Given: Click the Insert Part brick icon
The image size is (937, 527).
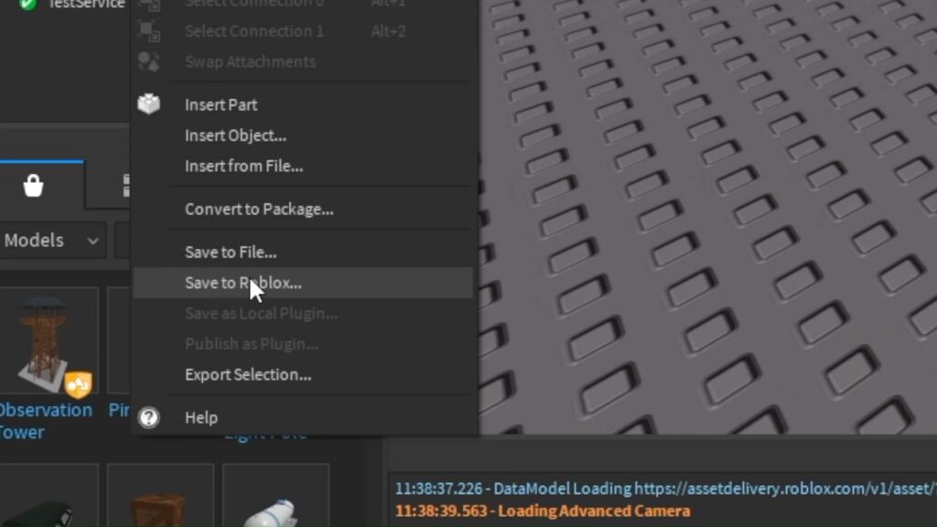Looking at the screenshot, I should [x=149, y=104].
